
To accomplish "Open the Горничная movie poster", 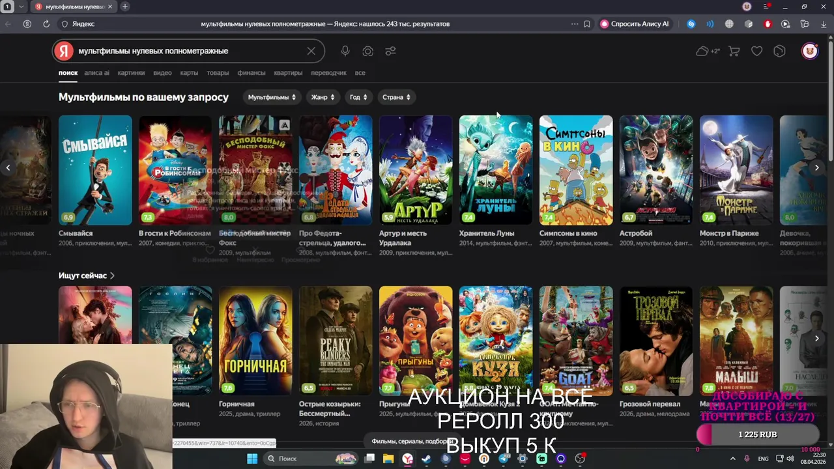I will click(x=255, y=341).
